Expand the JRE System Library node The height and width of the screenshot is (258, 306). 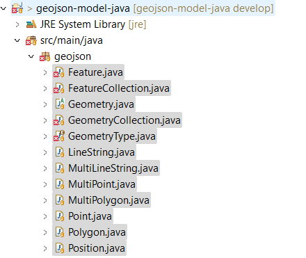tap(17, 24)
